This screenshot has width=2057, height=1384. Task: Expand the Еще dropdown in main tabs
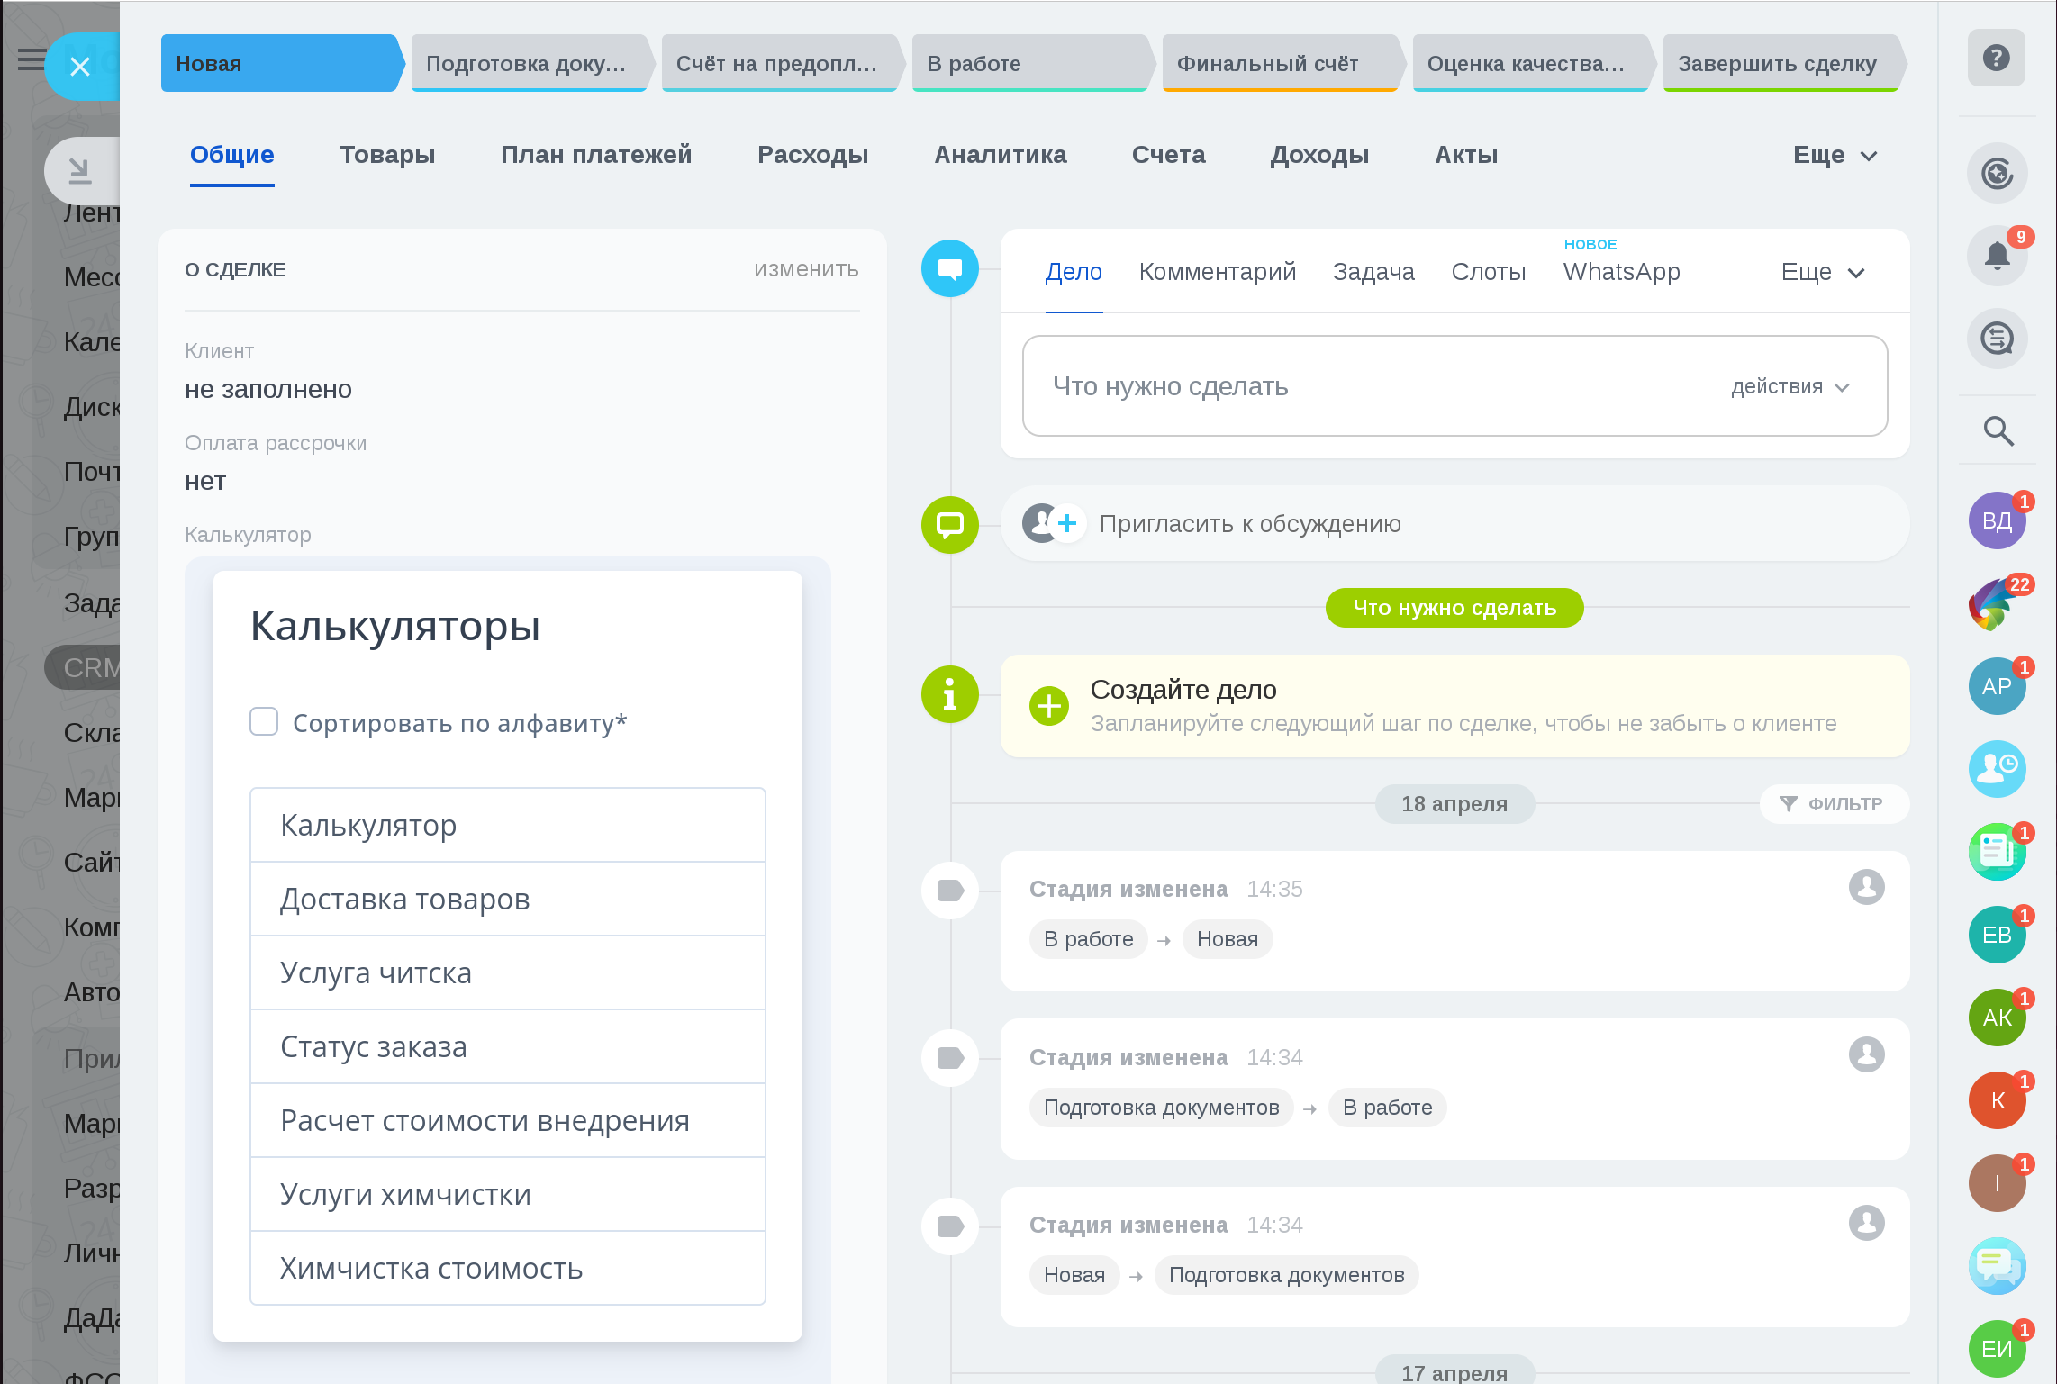pyautogui.click(x=1835, y=155)
